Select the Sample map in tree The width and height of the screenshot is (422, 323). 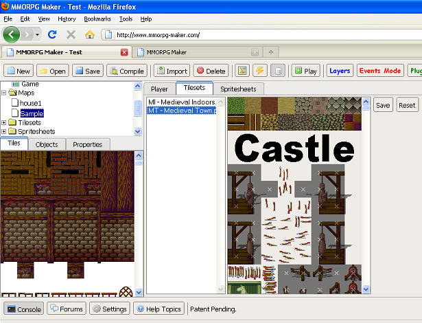click(32, 113)
